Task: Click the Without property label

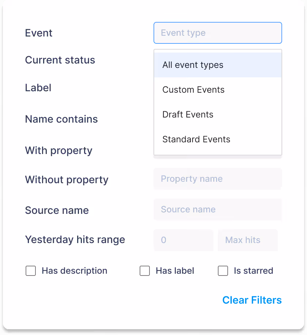Action: 67,180
